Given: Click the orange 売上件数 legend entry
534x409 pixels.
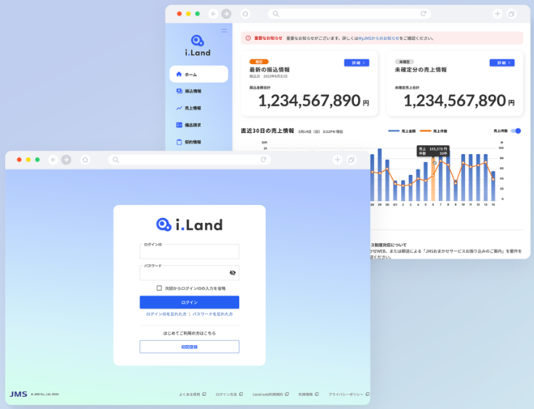Looking at the screenshot, I should (434, 131).
